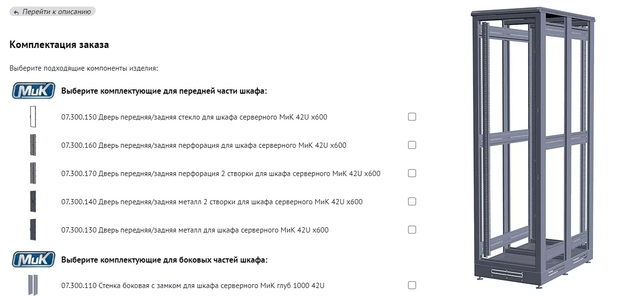
Task: Open the metal door 07.300.130 thumbnail
Action: (x=33, y=230)
